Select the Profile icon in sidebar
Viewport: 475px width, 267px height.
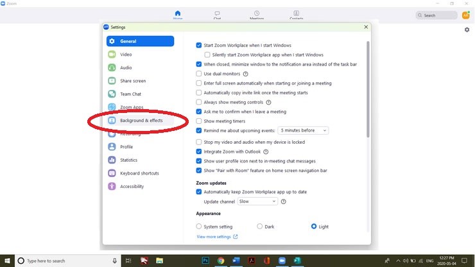click(112, 147)
